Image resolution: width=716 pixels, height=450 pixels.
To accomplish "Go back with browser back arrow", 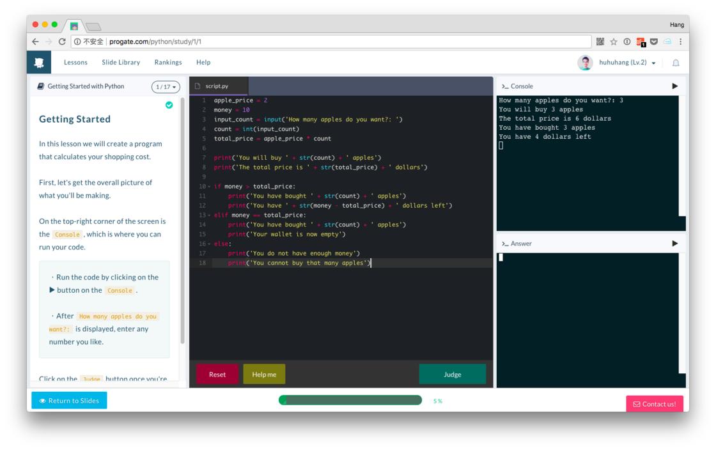I will coord(35,42).
